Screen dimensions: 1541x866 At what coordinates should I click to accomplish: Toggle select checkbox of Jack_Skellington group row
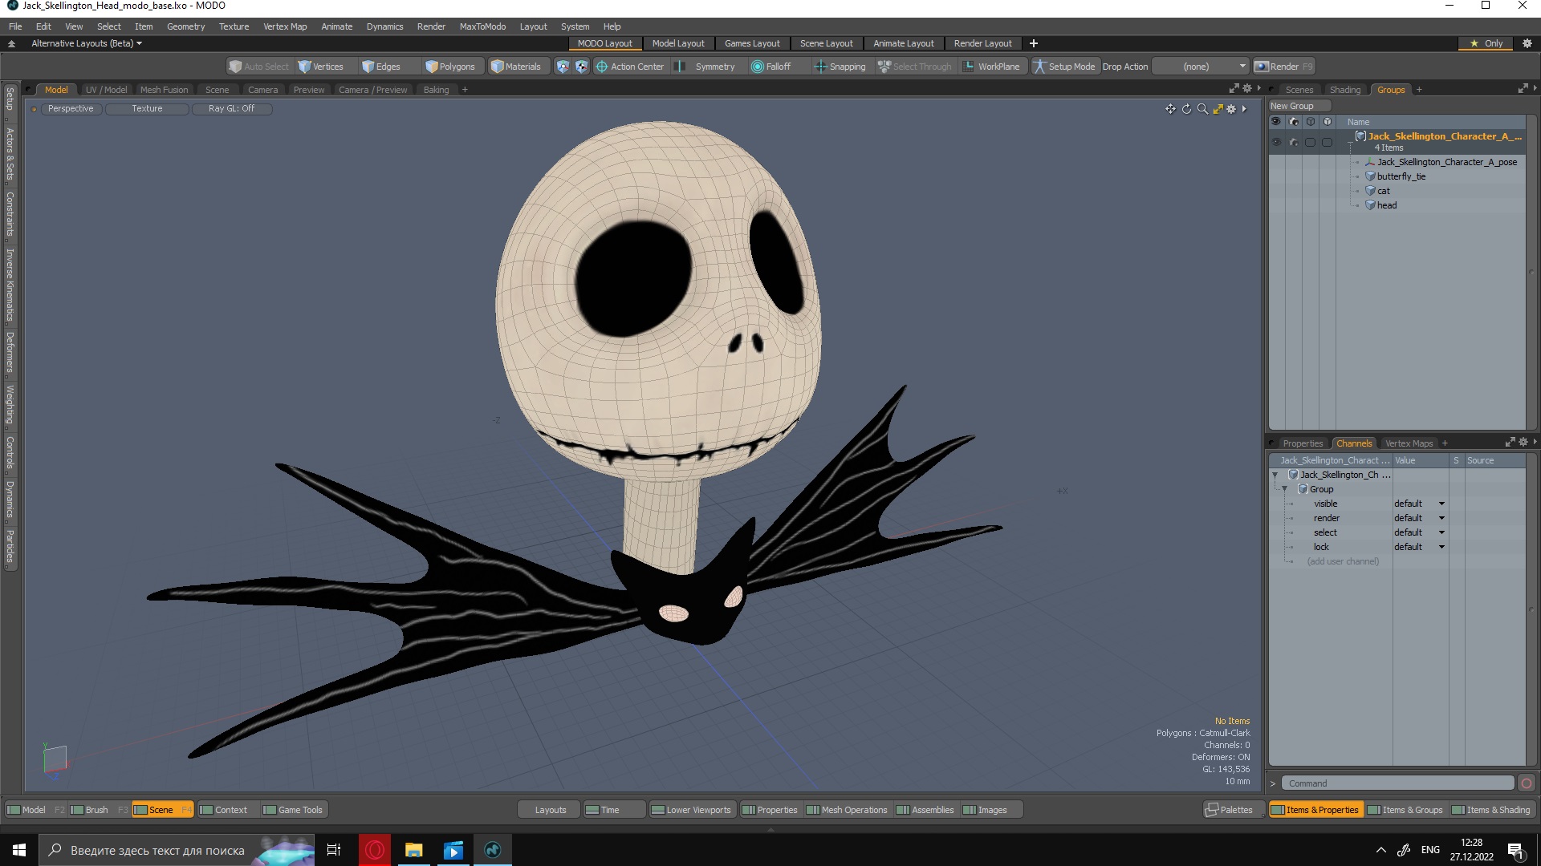[1310, 142]
